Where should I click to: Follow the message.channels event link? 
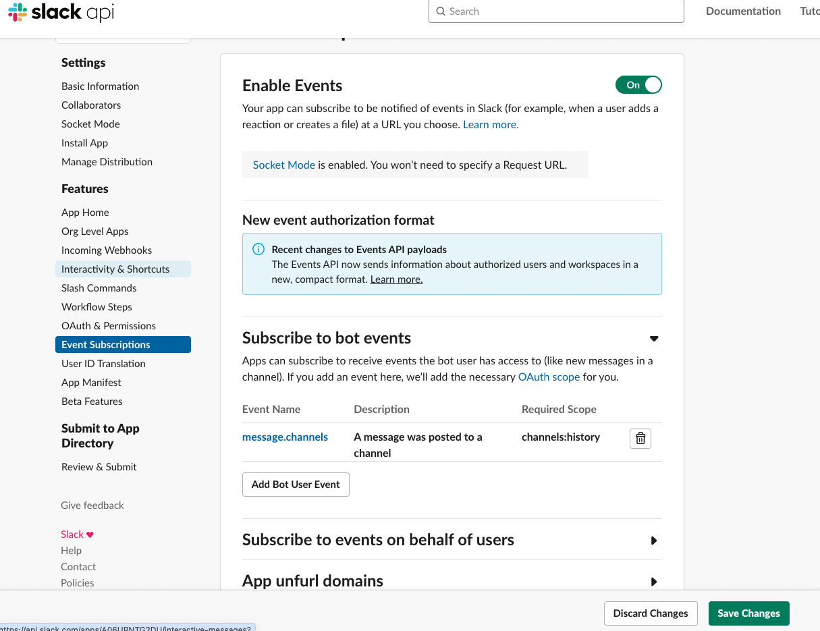point(285,437)
